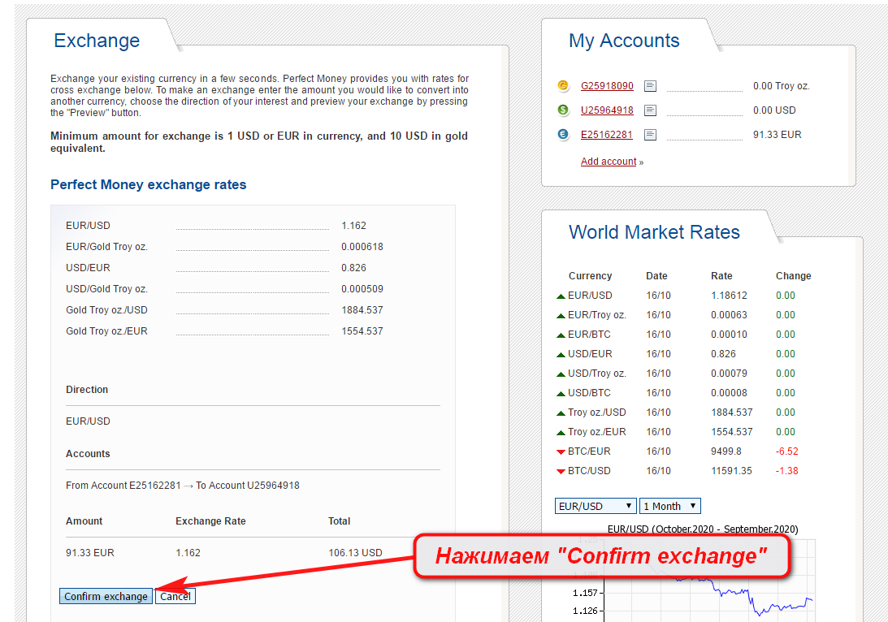The height and width of the screenshot is (622, 888).
Task: Open statement icon for U25964918
Action: click(x=651, y=110)
